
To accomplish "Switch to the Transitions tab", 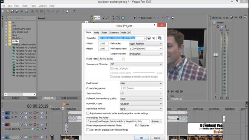I will point(32,98).
